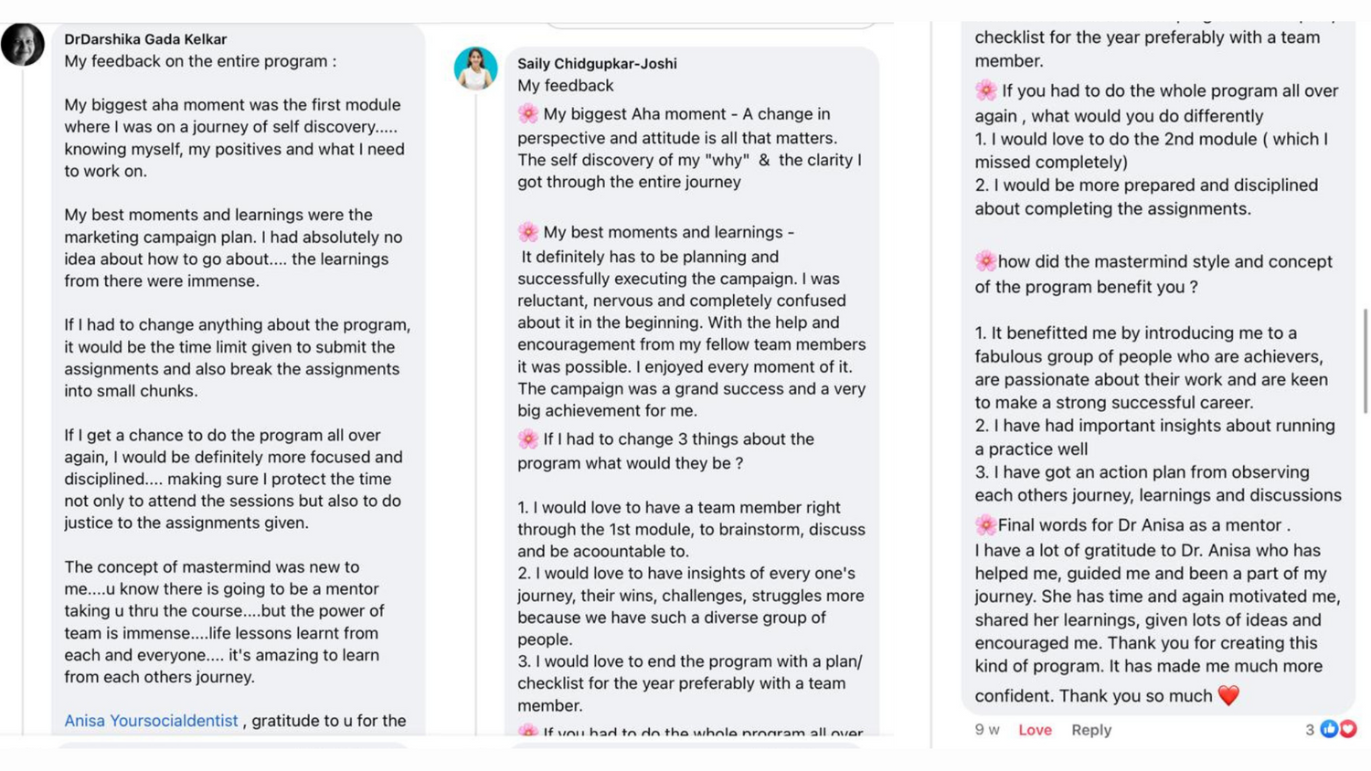Open DrDarshika Gada Kelkar's profile picture
Image resolution: width=1371 pixels, height=771 pixels.
click(x=23, y=44)
